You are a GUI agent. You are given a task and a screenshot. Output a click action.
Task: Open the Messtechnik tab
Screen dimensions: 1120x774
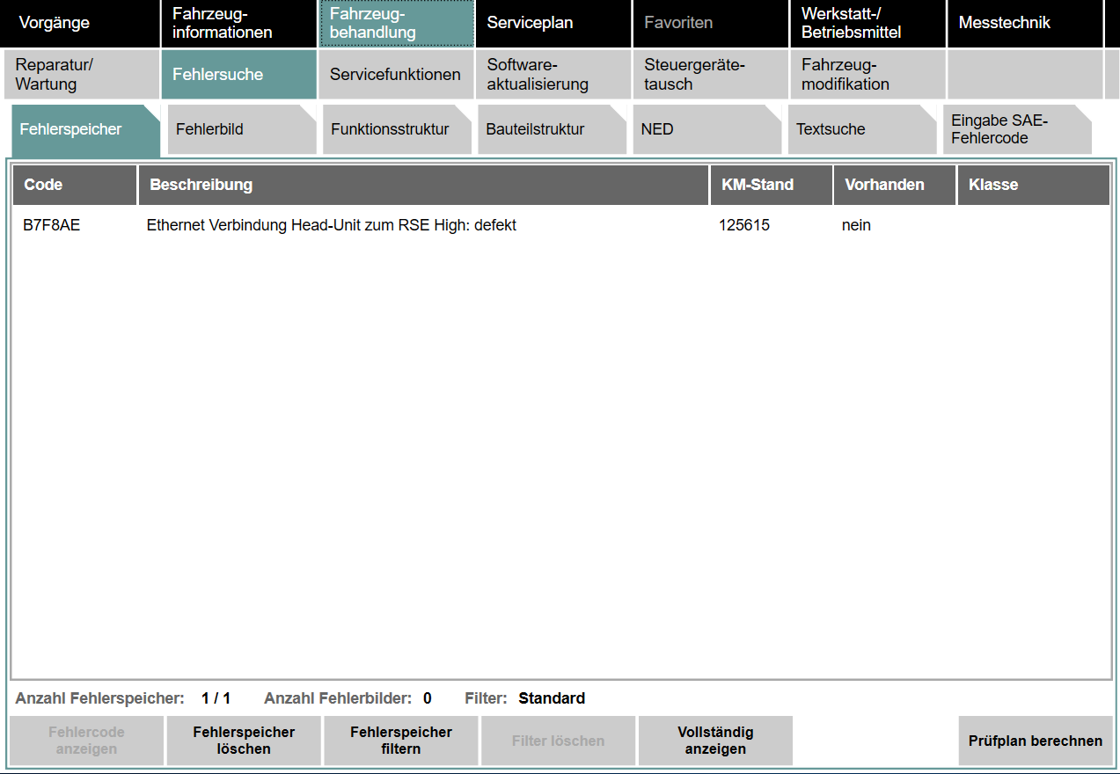[x=1024, y=23]
